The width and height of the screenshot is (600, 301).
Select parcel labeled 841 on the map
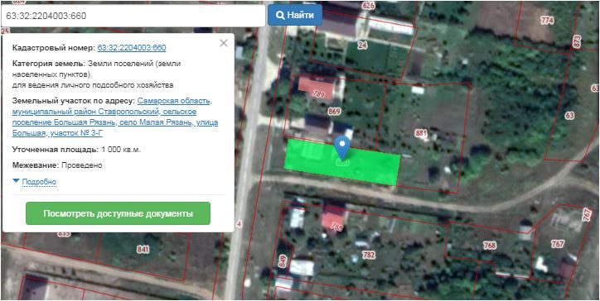point(143,250)
